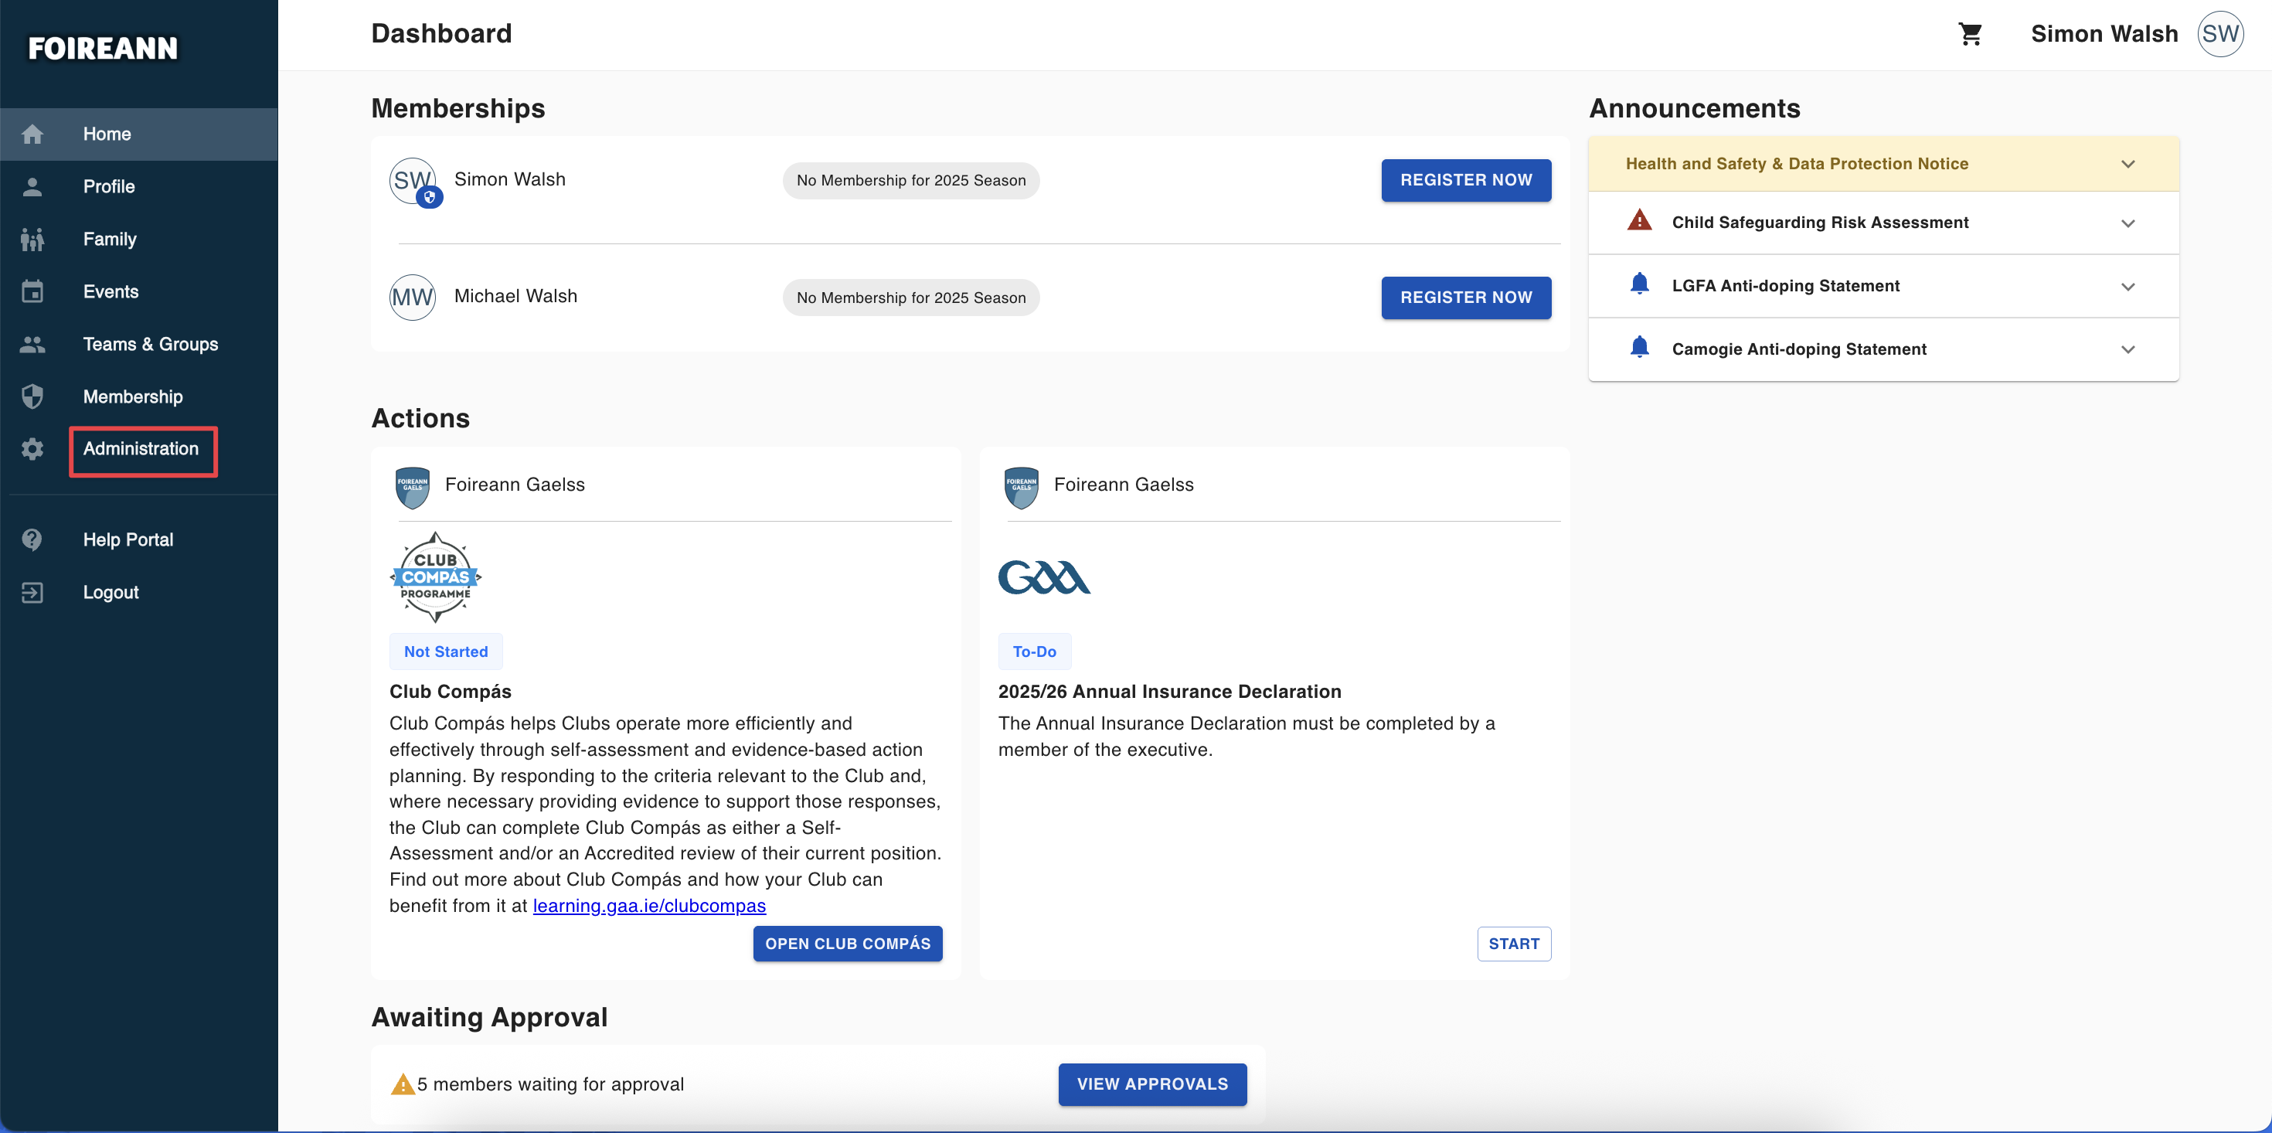
Task: Click Register Now for Michael Walsh
Action: coord(1465,298)
